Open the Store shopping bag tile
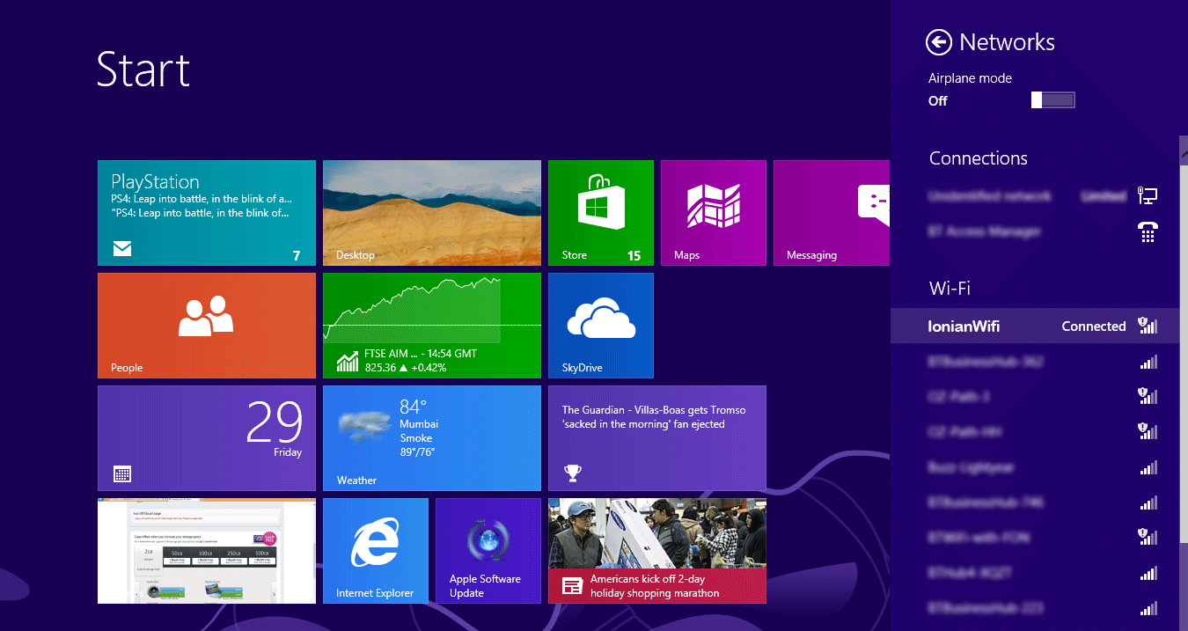 coord(601,213)
